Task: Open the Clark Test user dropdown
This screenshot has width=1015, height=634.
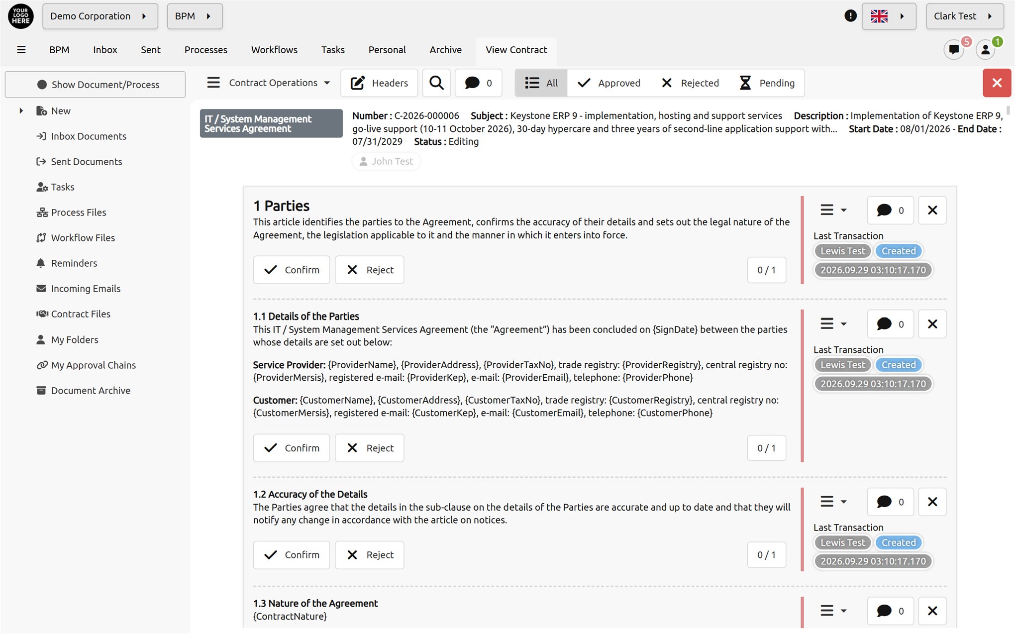Action: (x=964, y=16)
